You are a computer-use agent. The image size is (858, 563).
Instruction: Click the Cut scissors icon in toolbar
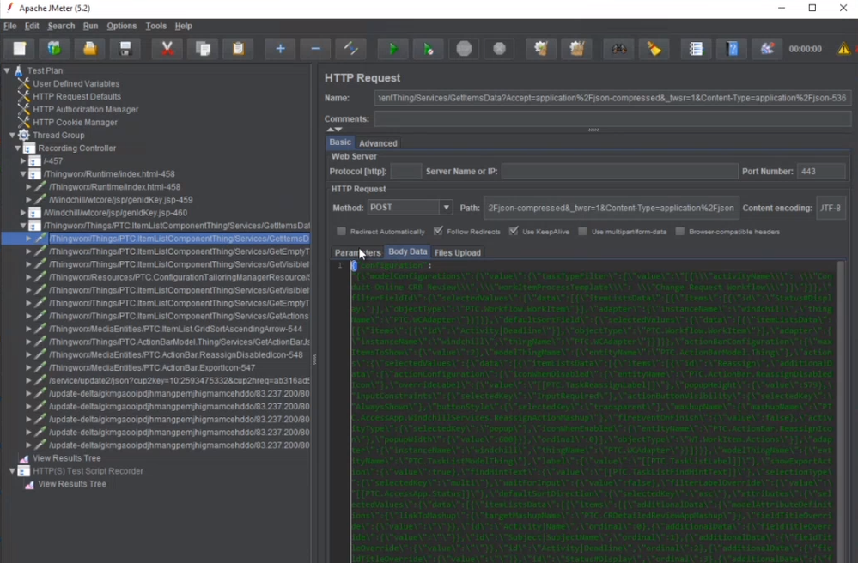pos(167,49)
